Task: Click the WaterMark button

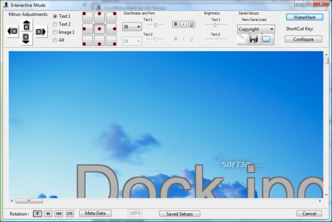Action: (x=305, y=17)
